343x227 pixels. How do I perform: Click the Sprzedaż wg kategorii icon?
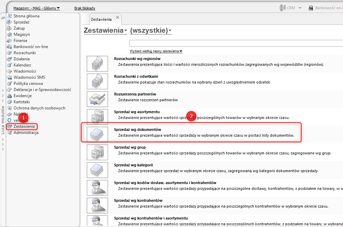(97, 170)
